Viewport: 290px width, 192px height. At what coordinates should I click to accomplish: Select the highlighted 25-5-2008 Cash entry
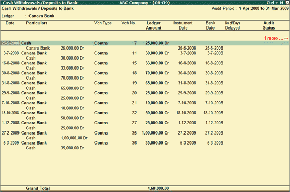click(145, 43)
